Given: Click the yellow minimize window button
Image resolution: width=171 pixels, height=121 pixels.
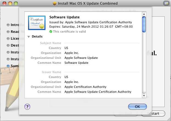Looking at the screenshot, I should coord(10,3).
